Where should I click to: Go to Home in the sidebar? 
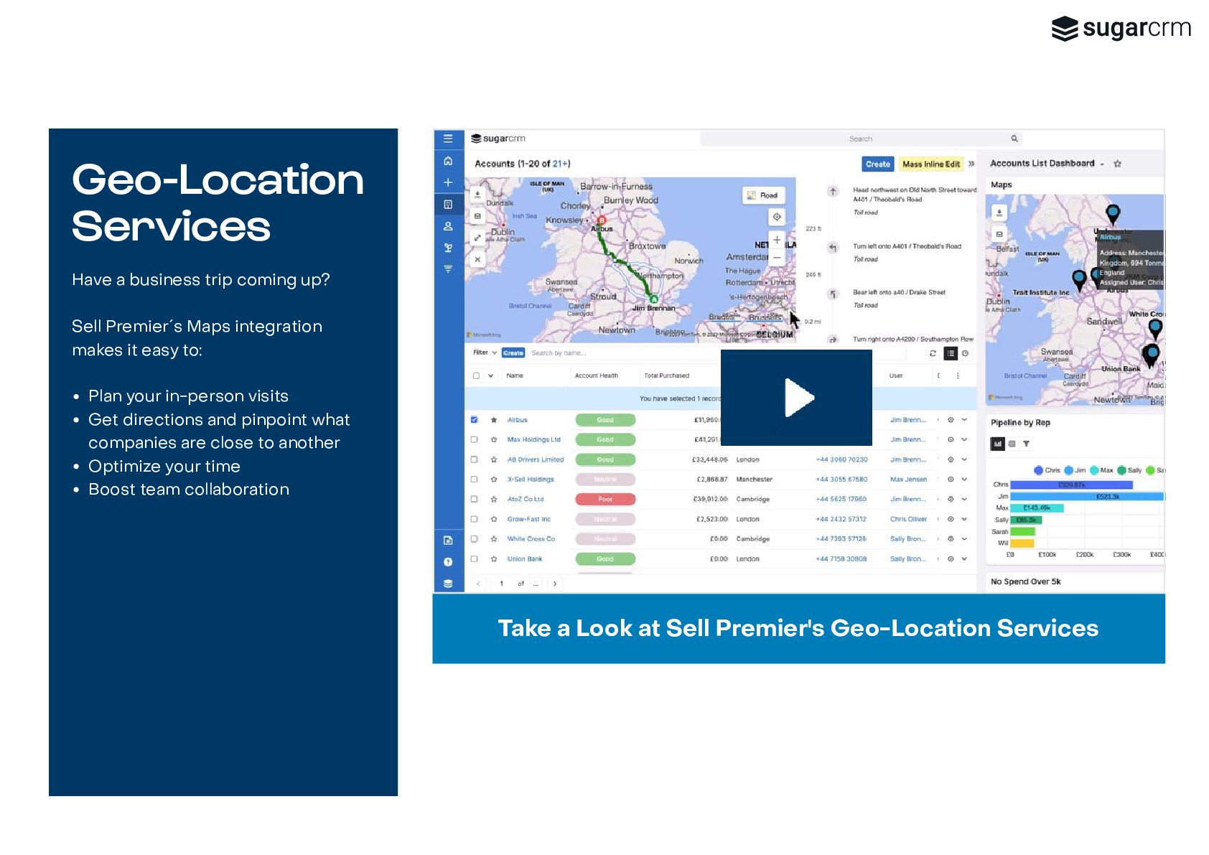[x=448, y=161]
